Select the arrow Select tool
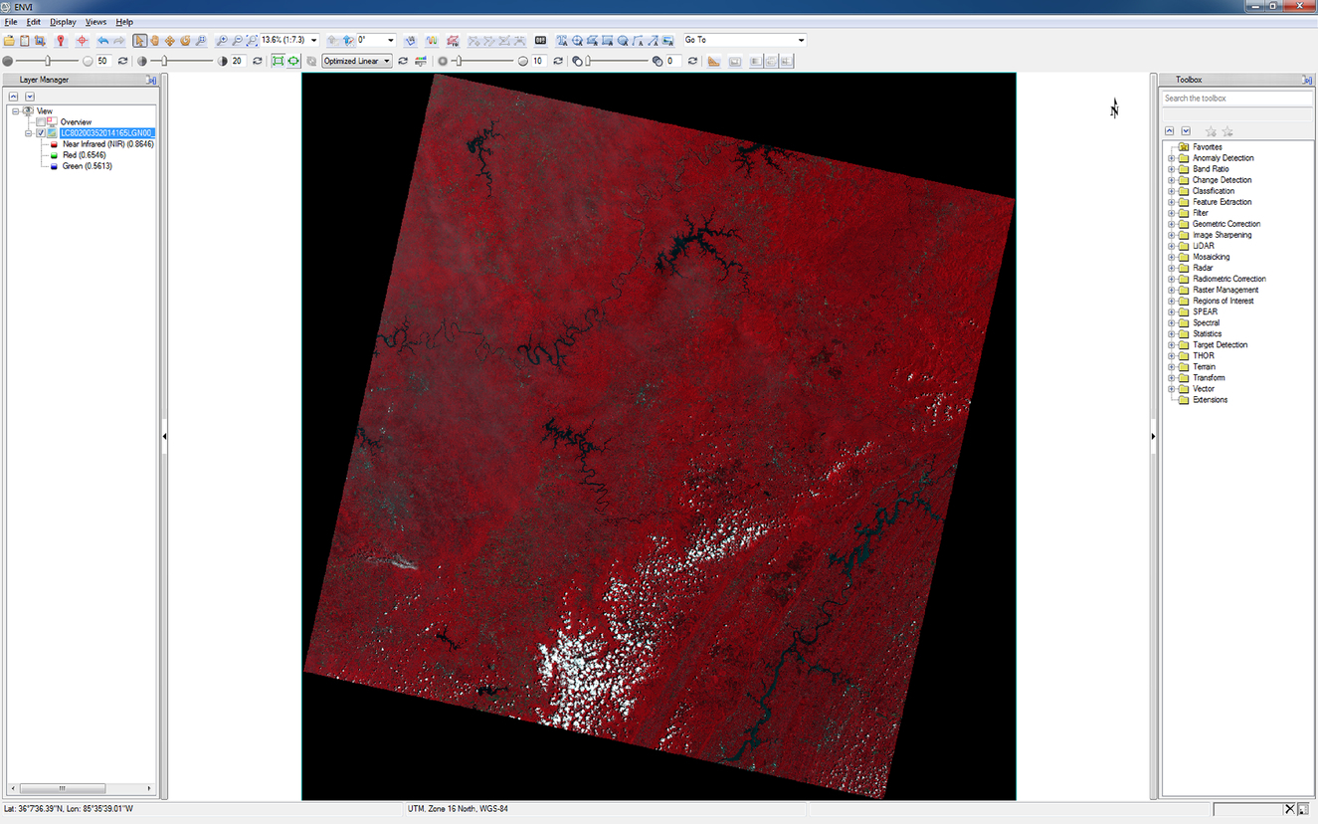Screen dimensions: 1318x824 (139, 40)
